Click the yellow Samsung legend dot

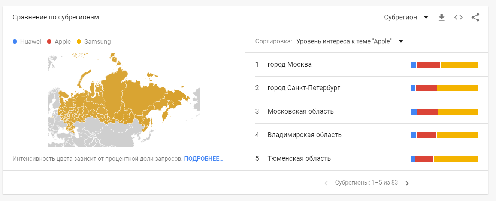[x=79, y=42]
